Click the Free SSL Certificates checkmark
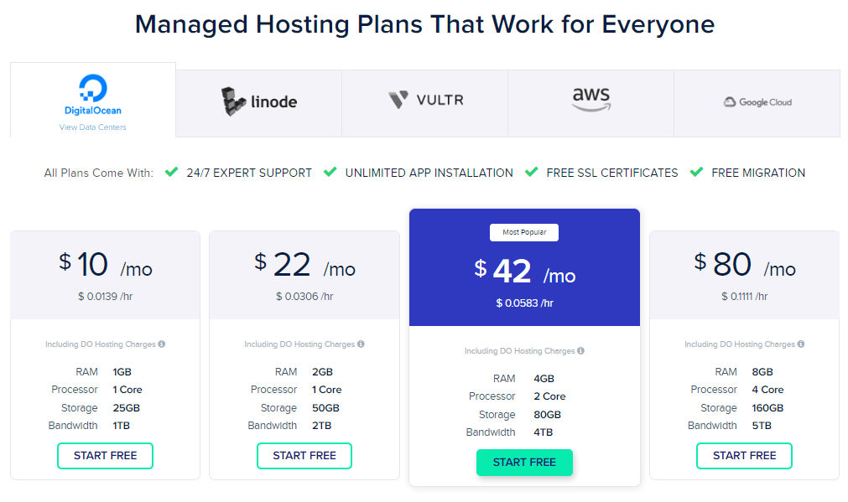Image resolution: width=848 pixels, height=502 pixels. 532,172
